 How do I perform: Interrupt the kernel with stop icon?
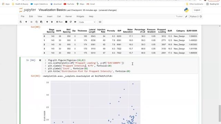[x=66, y=22]
